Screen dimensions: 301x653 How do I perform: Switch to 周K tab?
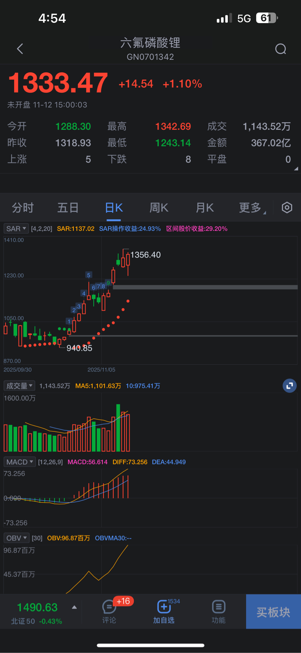coord(159,207)
